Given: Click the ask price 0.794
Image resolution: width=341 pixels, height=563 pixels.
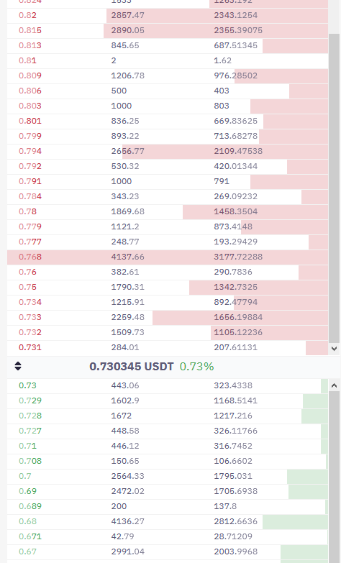Looking at the screenshot, I should [x=29, y=151].
